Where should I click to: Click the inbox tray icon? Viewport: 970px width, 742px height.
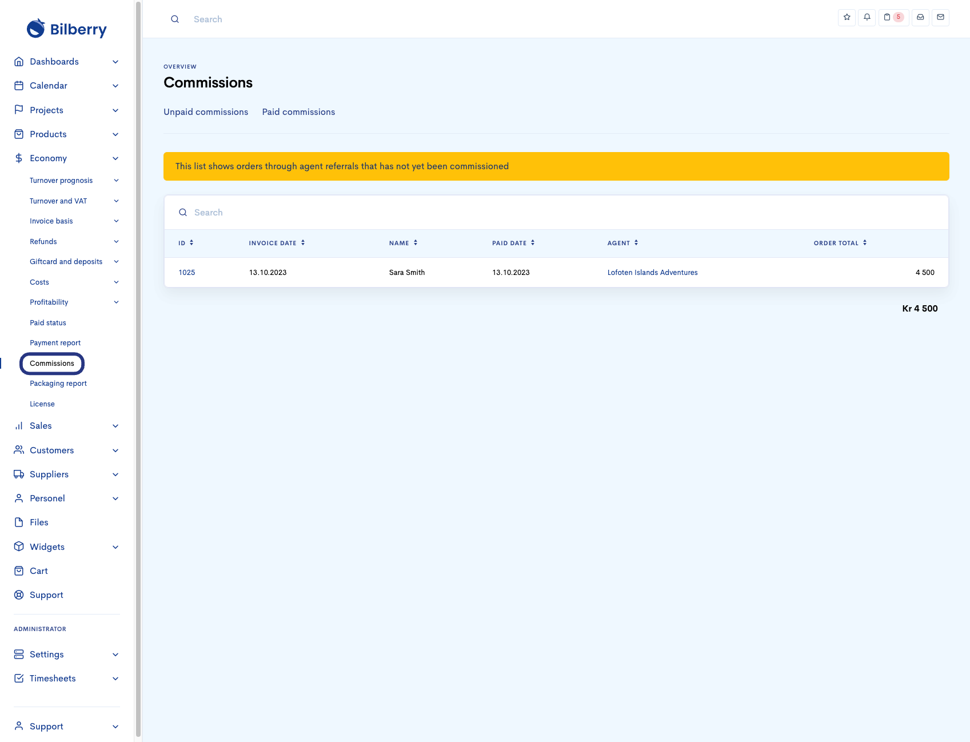point(920,17)
